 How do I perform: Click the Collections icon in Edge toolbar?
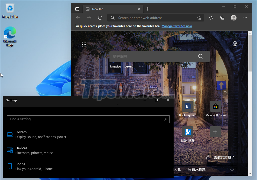[222, 18]
